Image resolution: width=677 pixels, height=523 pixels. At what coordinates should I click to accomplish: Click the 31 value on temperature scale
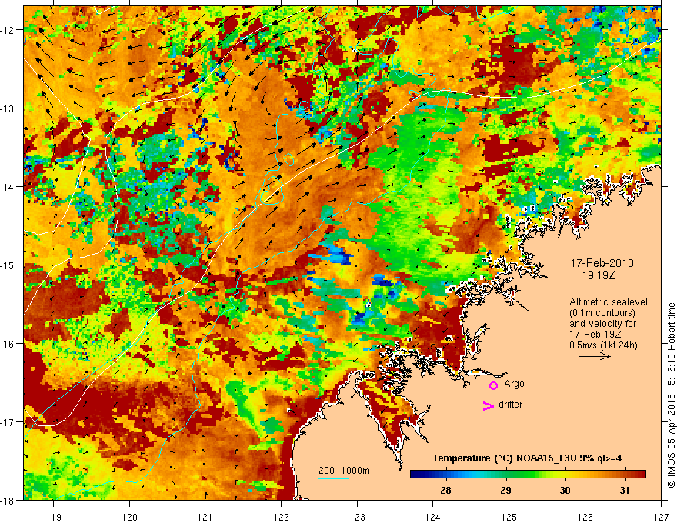click(625, 490)
